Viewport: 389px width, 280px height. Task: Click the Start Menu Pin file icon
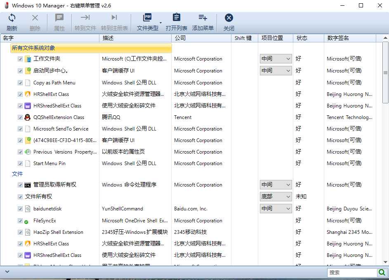tap(28, 163)
